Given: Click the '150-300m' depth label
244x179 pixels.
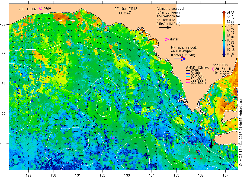Looking at the screenshot, I should coord(198,79).
